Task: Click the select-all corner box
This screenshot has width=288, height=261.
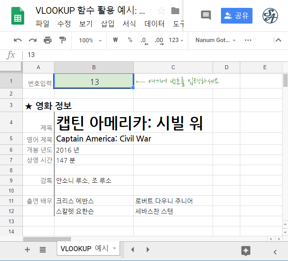Action: tap(11, 67)
